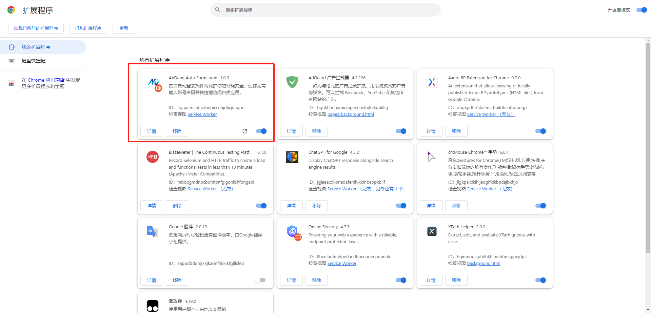Click the 打包扩展程序 button
The image size is (651, 313).
pos(88,28)
